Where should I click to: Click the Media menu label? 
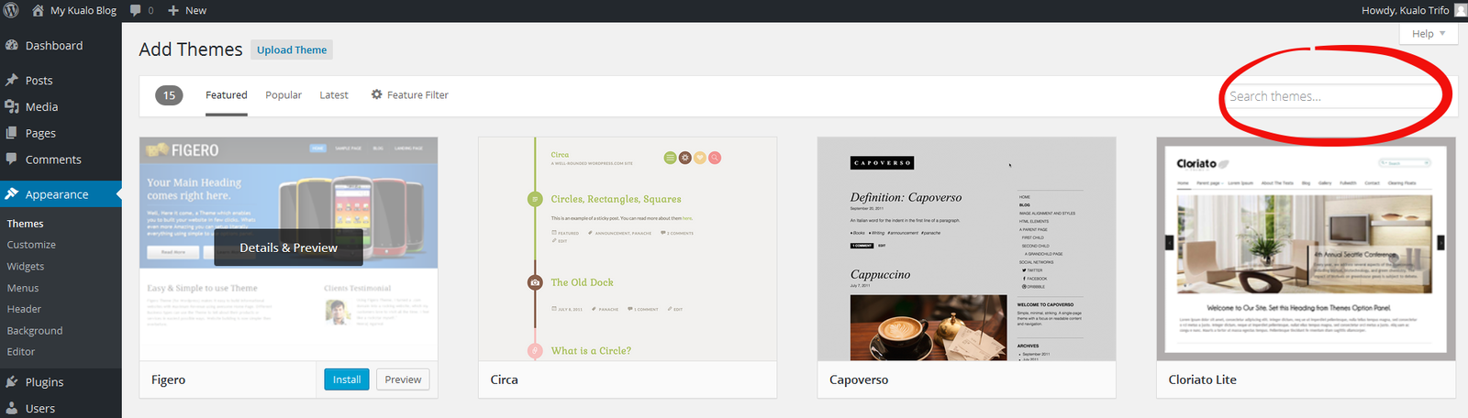42,107
